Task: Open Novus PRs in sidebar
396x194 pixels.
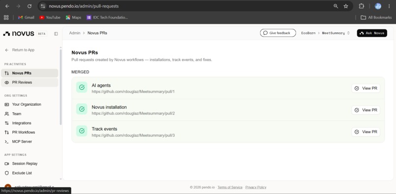Action: coord(29,73)
